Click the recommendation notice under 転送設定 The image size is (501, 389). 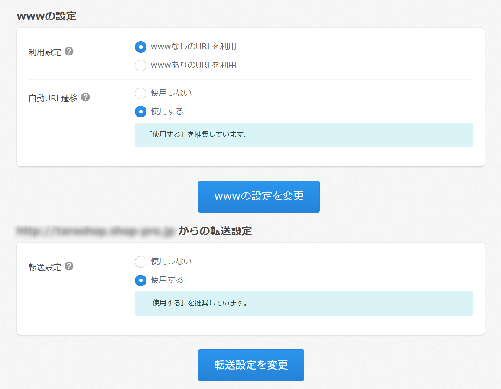303,303
